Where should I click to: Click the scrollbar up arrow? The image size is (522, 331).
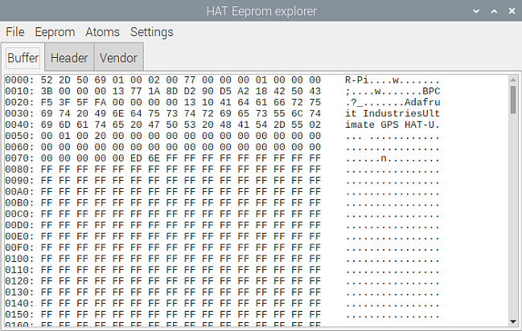(x=513, y=80)
